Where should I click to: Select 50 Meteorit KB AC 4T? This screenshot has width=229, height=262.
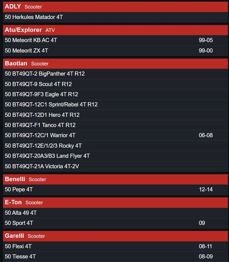(x=115, y=40)
